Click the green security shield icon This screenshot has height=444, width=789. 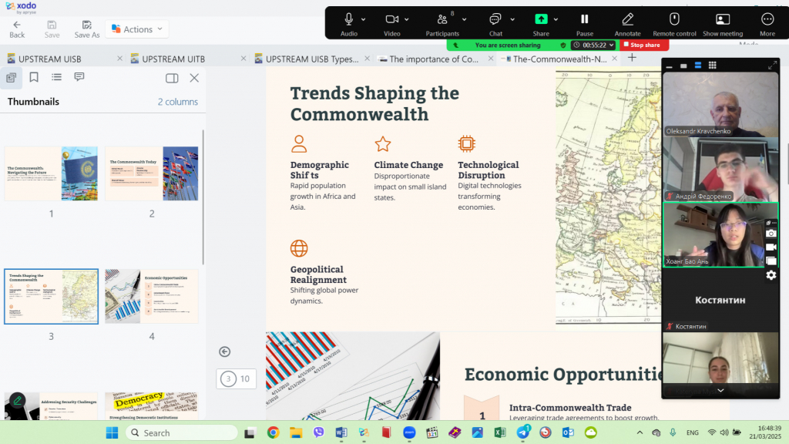point(563,45)
